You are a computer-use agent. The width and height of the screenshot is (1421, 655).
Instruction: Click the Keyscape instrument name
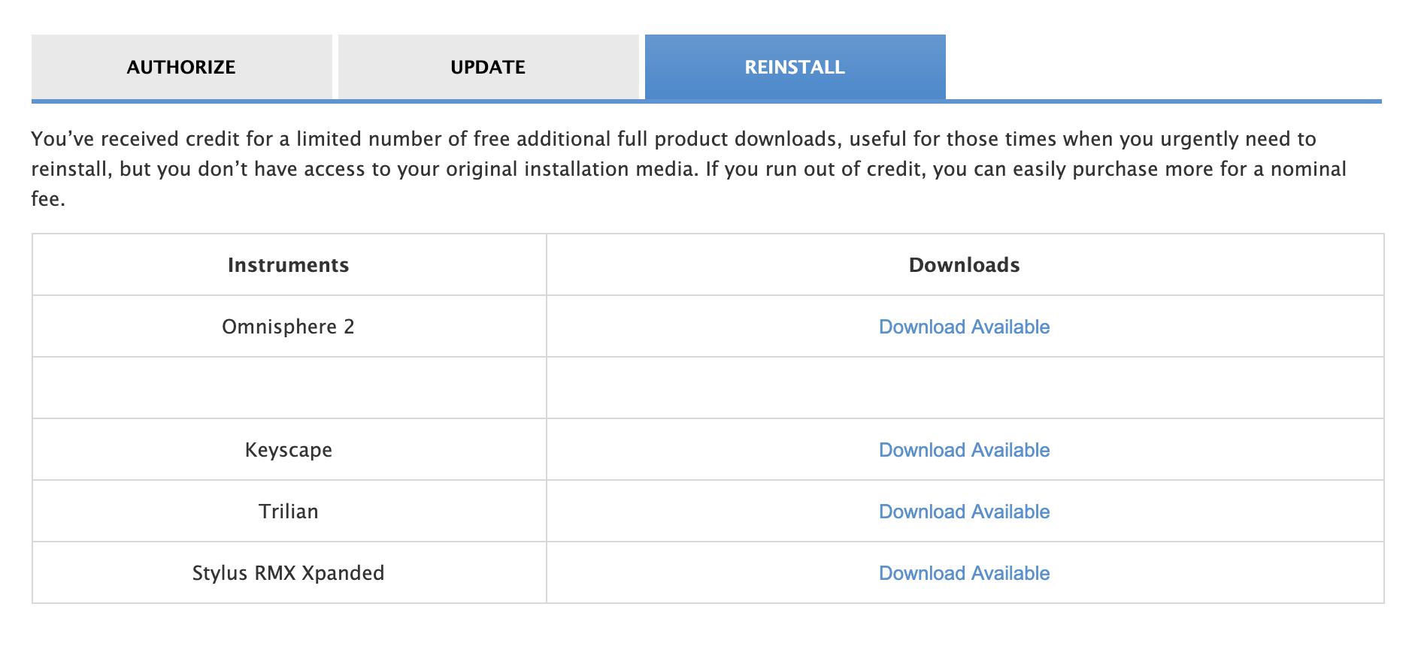(x=289, y=450)
